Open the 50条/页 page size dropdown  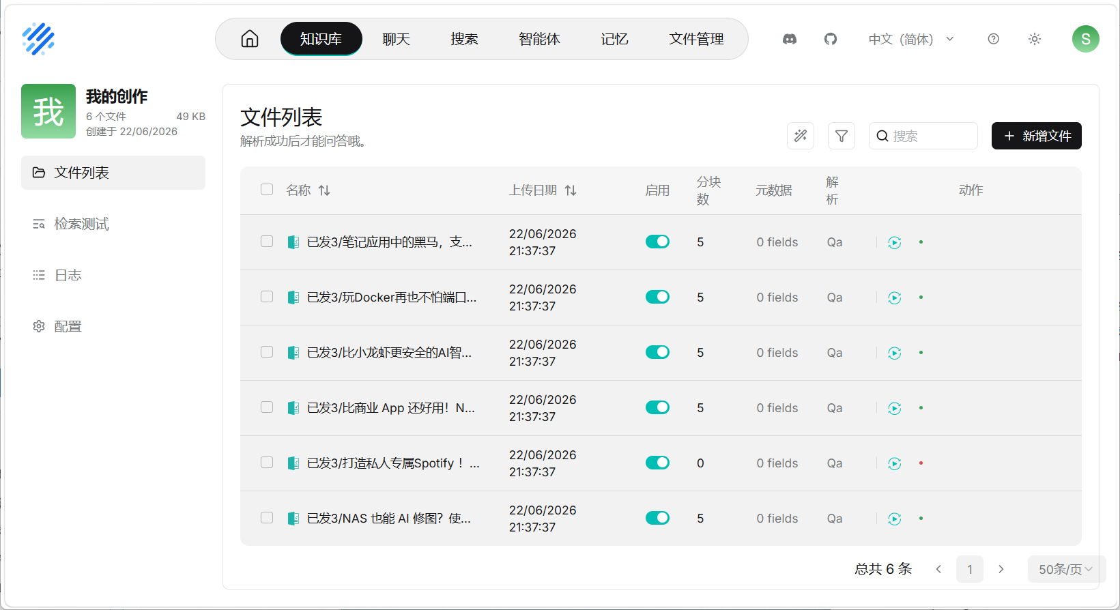click(1066, 569)
